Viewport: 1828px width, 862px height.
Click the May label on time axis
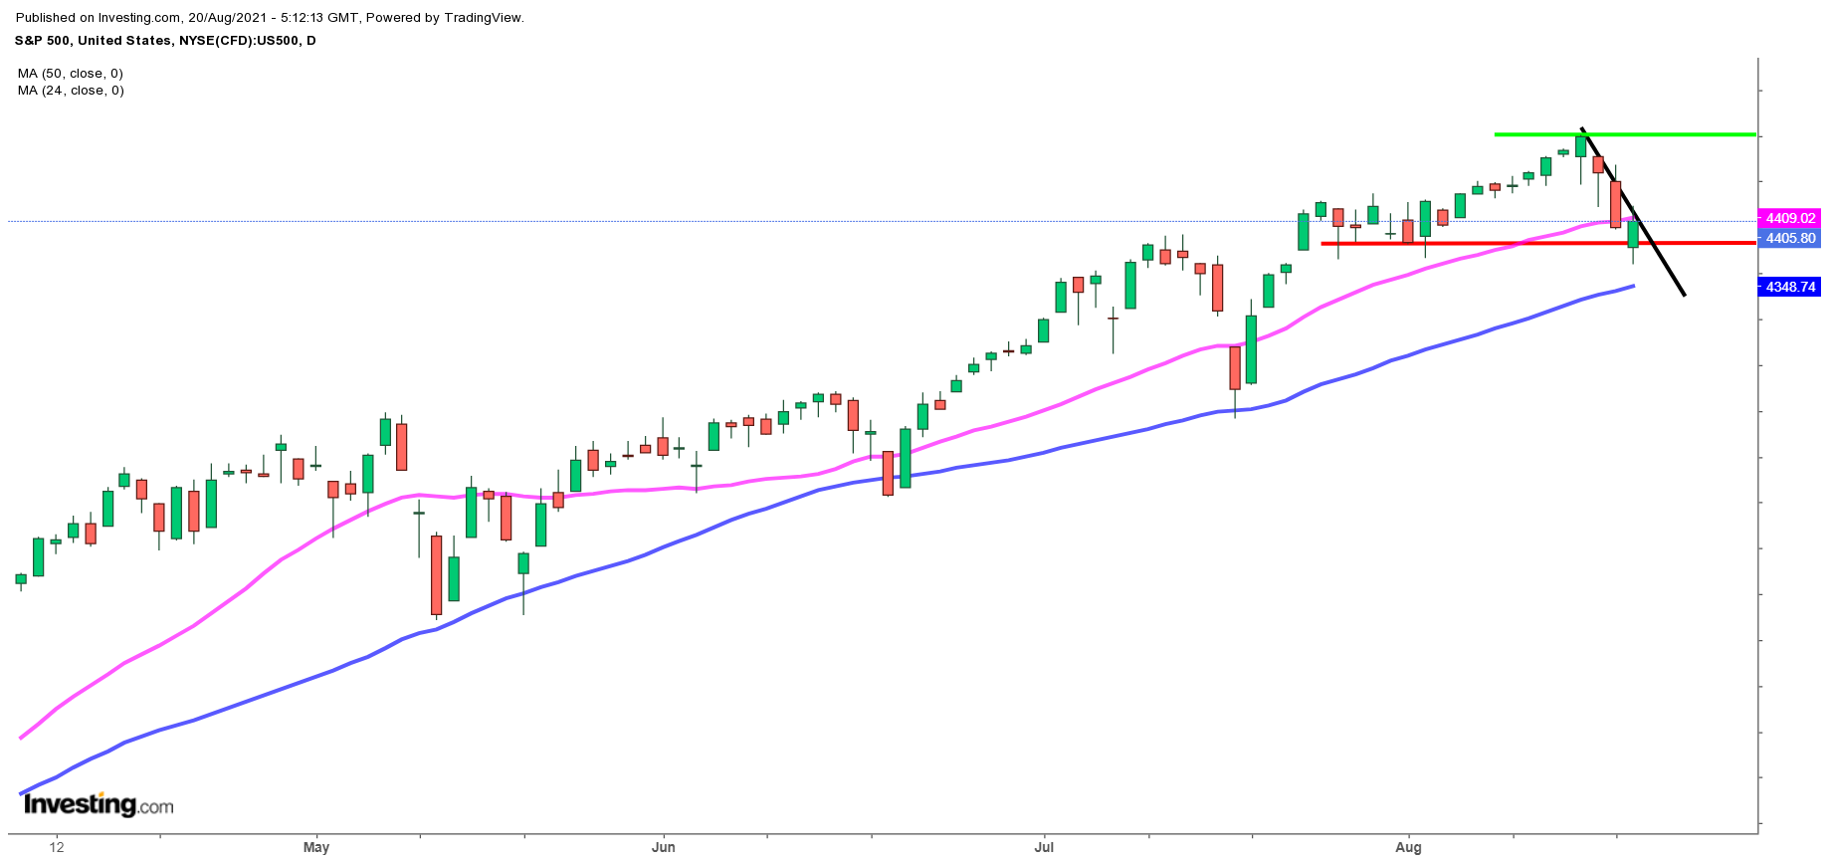tap(315, 847)
